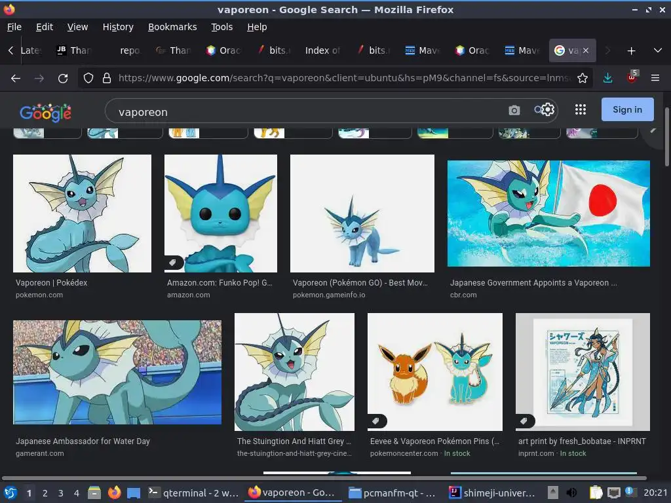Open the Eevee & Vaporeon Pokémon Pins image

tap(435, 372)
